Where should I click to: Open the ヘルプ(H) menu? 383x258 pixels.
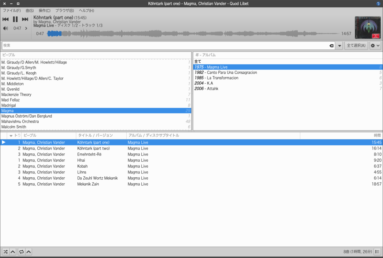tap(86, 11)
